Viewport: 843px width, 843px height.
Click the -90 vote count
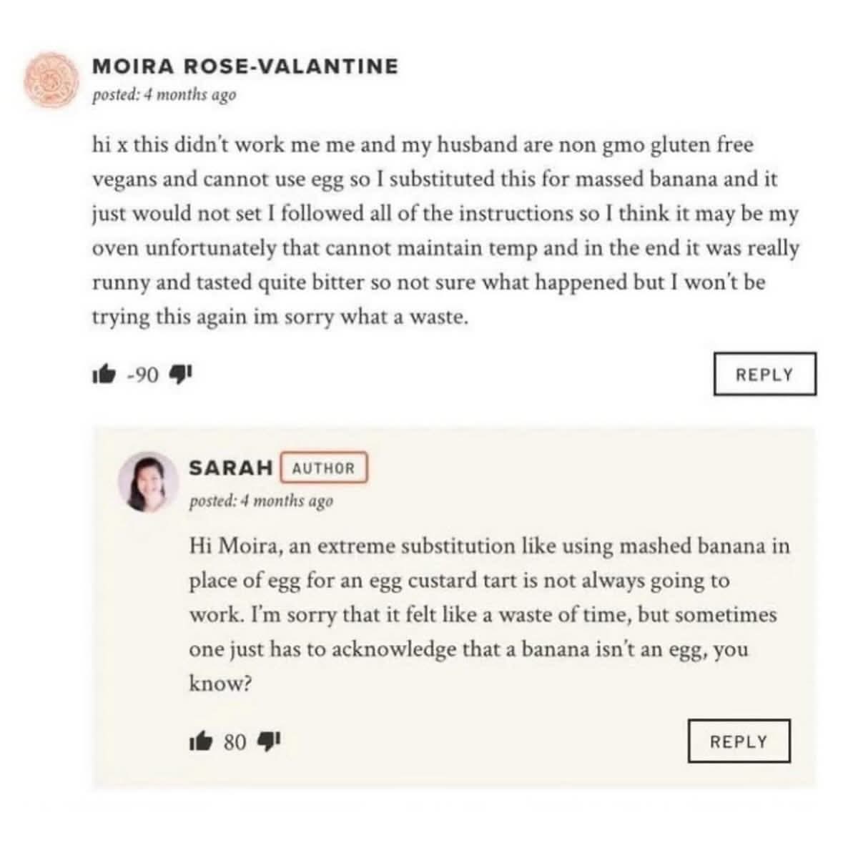142,375
